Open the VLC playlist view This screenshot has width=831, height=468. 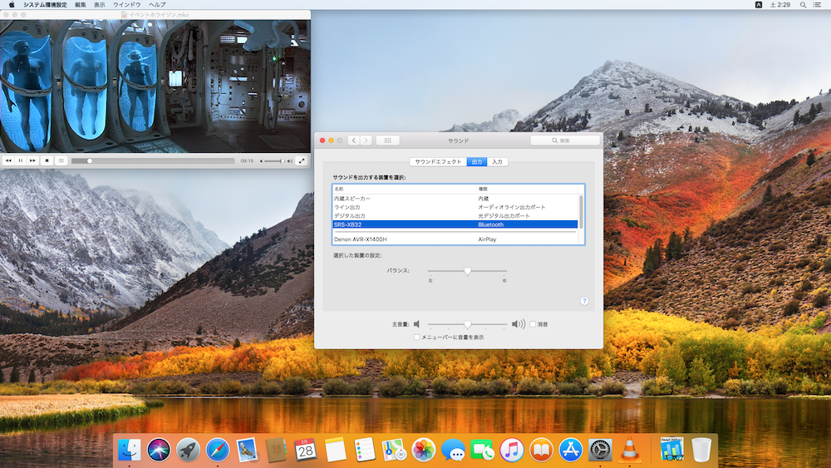click(61, 160)
